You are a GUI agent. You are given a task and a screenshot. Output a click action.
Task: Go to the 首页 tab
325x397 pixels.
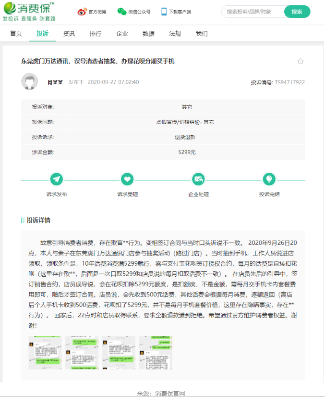[x=16, y=33]
